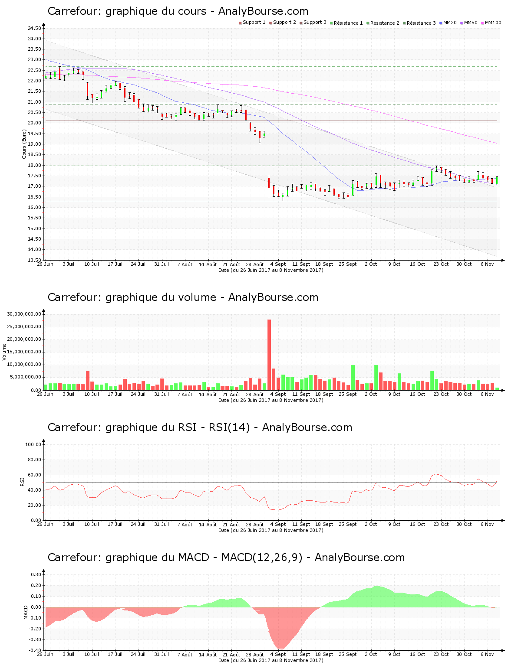Click the 100.00 label on RSI axis

click(x=33, y=445)
